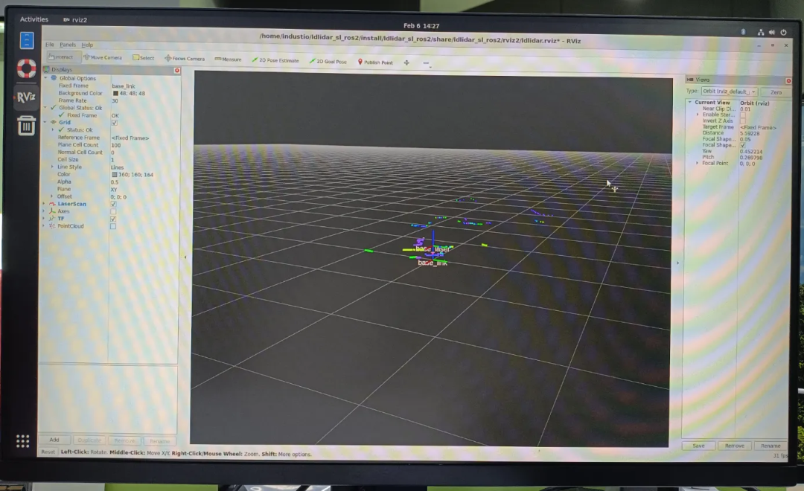
Task: Toggle the Grid display checkbox
Action: point(115,123)
